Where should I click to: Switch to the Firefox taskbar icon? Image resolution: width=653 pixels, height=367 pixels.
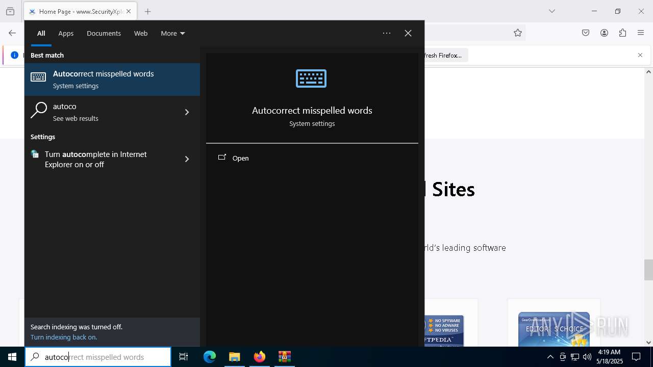(x=260, y=357)
